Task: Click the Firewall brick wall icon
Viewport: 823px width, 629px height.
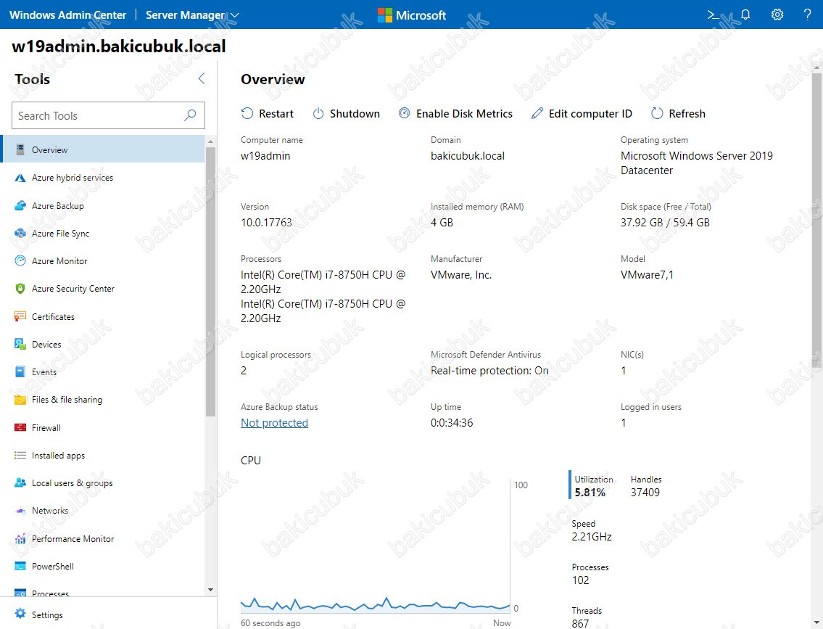Action: point(20,427)
